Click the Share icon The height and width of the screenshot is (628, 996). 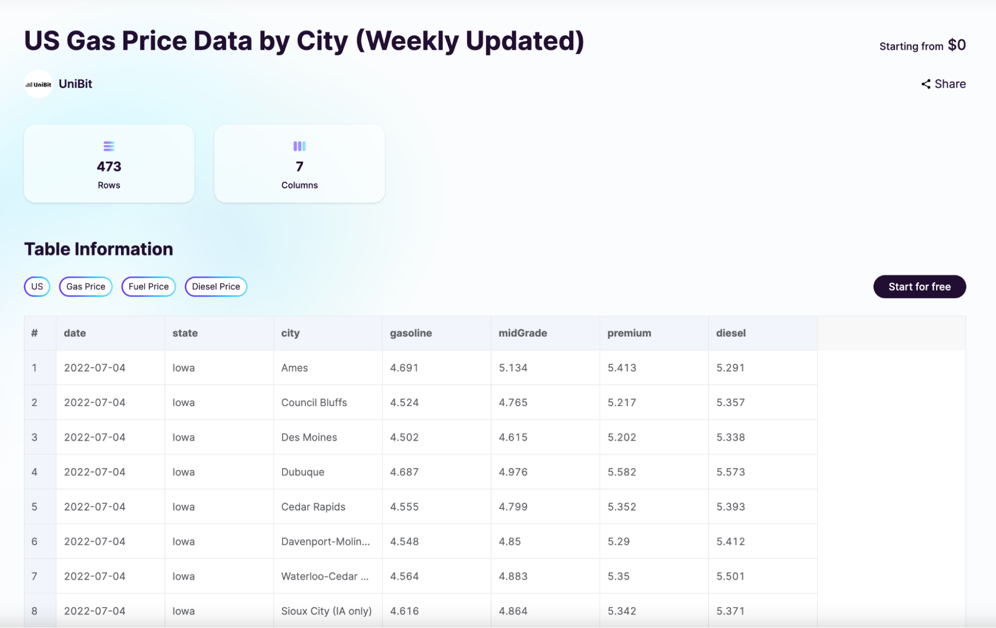(x=925, y=84)
